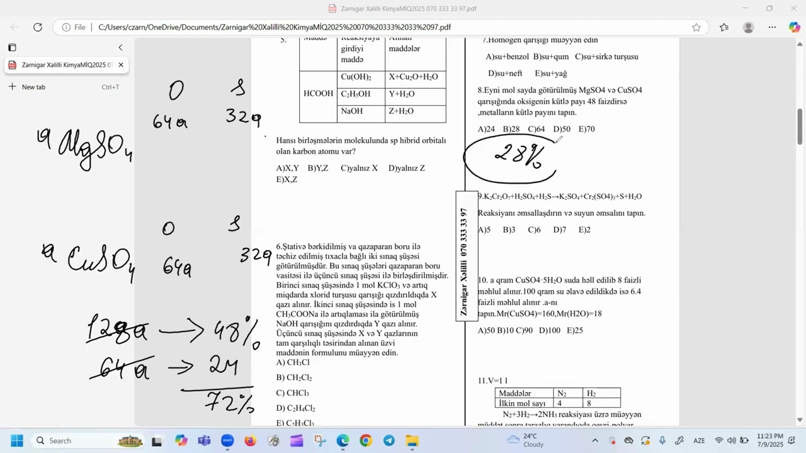Click the microphone tray icon
Image resolution: width=806 pixels, height=453 pixels.
click(x=662, y=440)
